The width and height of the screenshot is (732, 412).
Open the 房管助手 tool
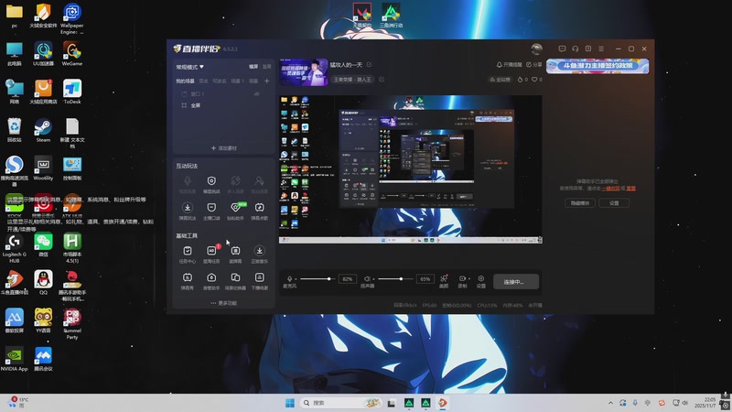coord(211,281)
